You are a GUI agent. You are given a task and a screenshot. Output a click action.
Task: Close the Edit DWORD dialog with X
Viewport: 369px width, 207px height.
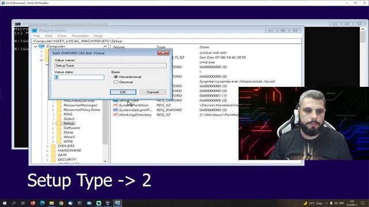pyautogui.click(x=163, y=53)
